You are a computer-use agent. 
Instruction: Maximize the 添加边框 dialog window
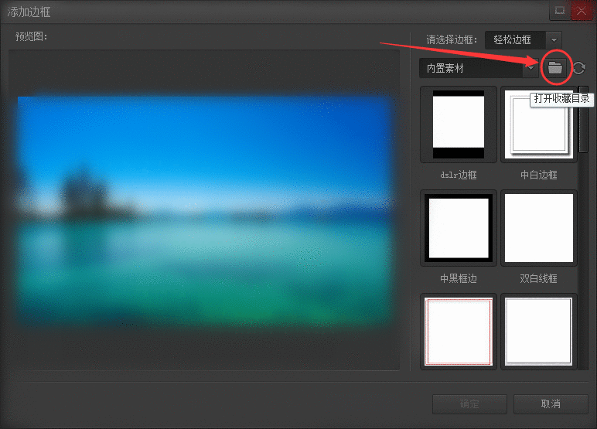click(559, 11)
